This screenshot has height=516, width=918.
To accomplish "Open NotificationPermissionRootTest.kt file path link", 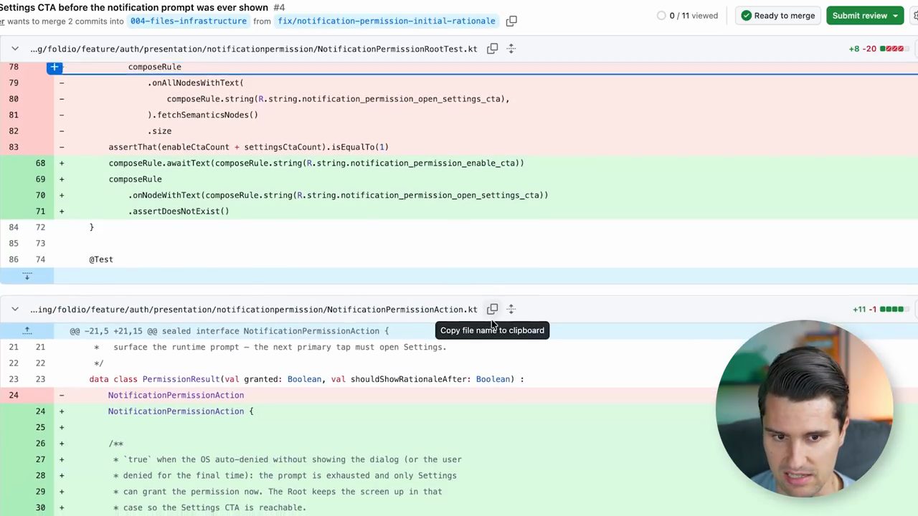I will [x=254, y=49].
